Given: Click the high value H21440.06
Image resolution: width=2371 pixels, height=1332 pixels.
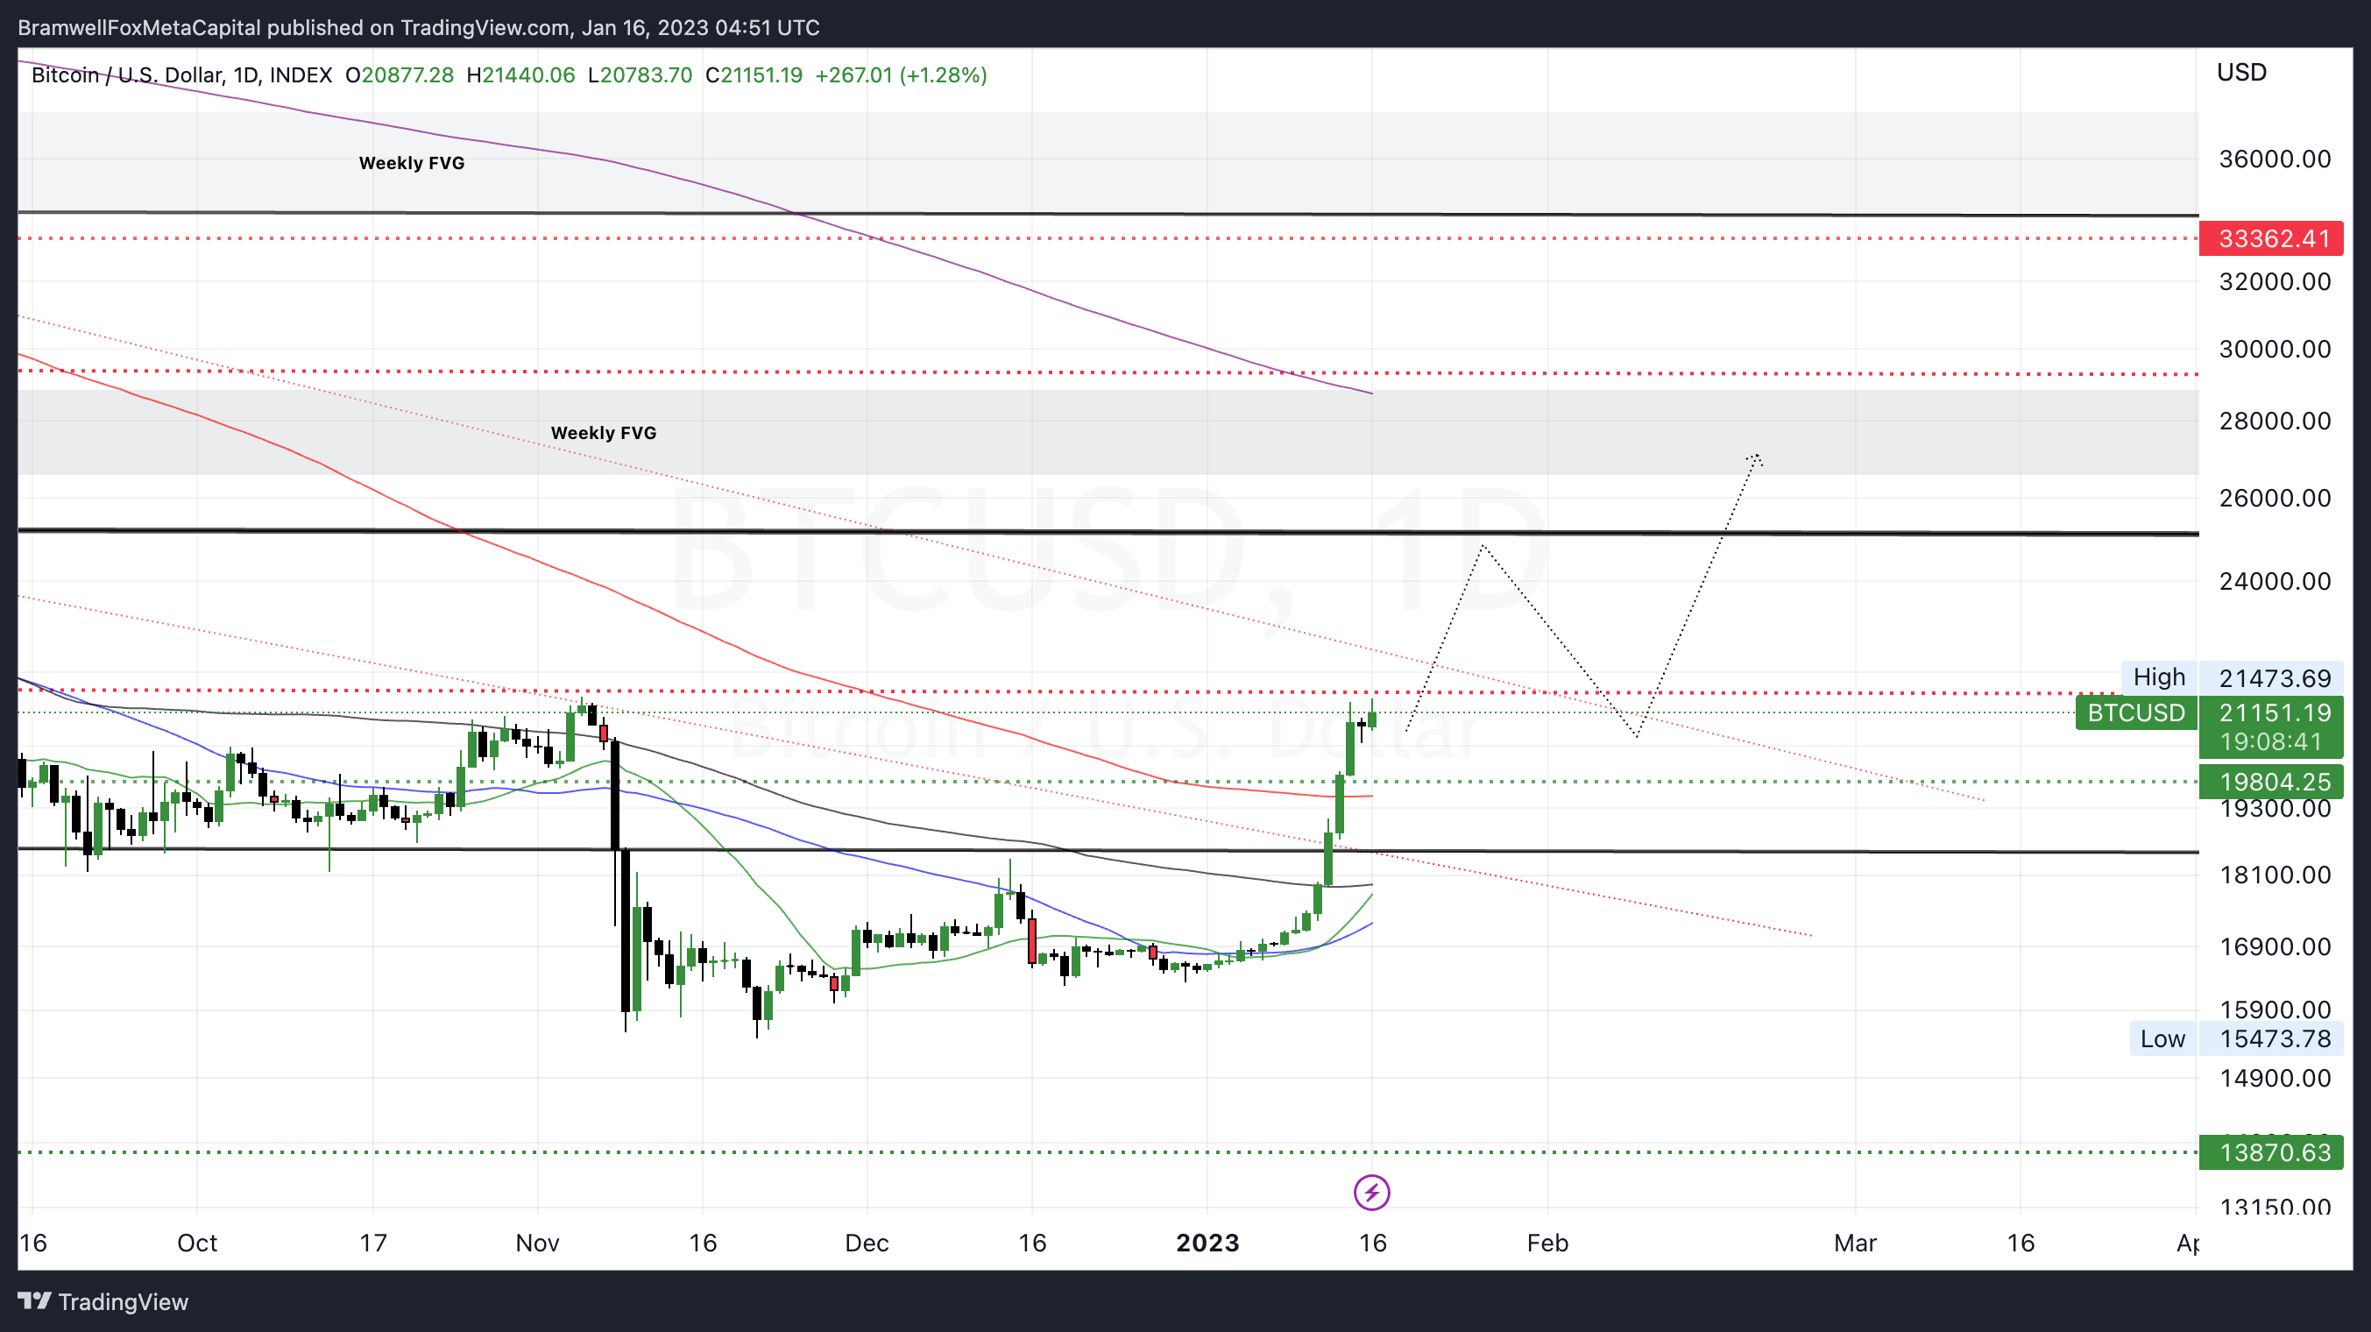Looking at the screenshot, I should pyautogui.click(x=520, y=74).
